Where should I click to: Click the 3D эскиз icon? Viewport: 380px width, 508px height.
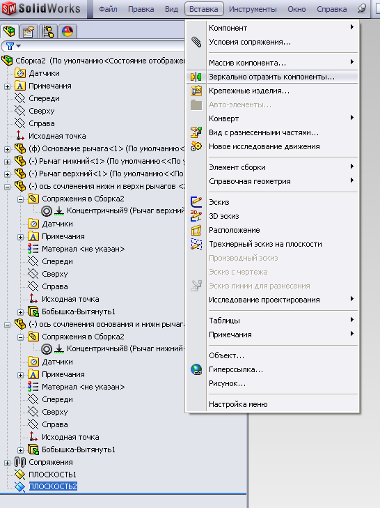[196, 216]
